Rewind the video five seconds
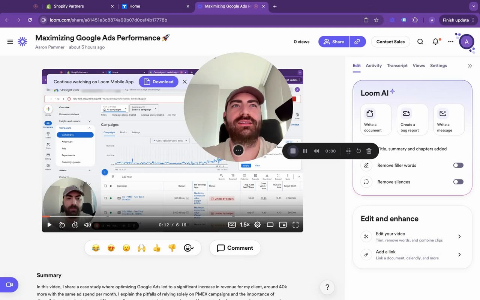Screen dimensions: 480x300 point(62,225)
